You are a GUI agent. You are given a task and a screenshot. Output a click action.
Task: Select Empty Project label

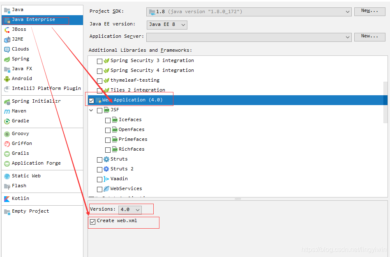click(30, 211)
